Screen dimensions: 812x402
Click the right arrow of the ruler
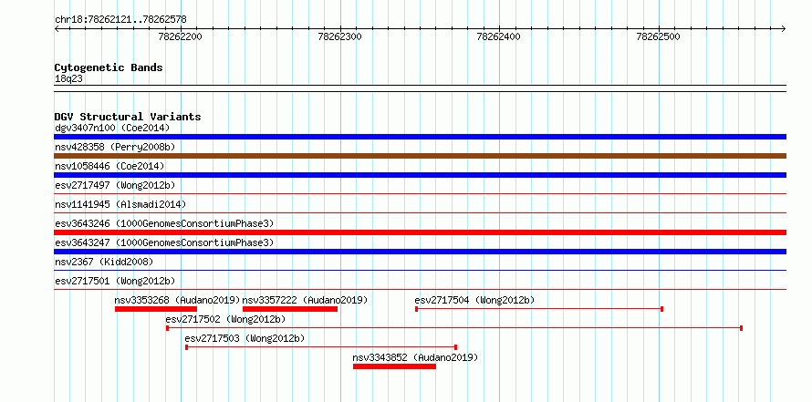click(x=784, y=29)
